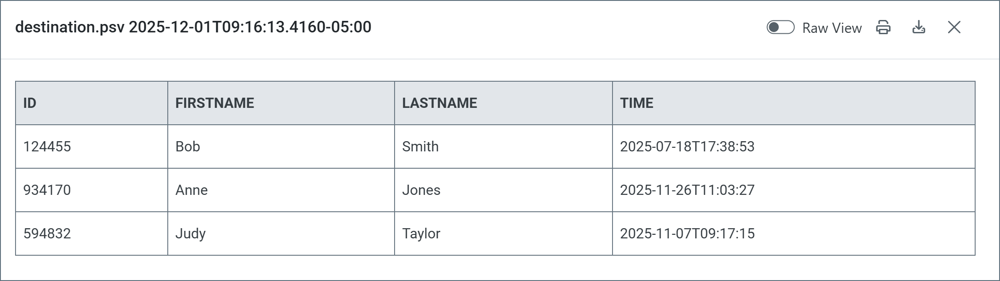Close the destination.psv preview dialog
The height and width of the screenshot is (281, 1000).
[954, 28]
